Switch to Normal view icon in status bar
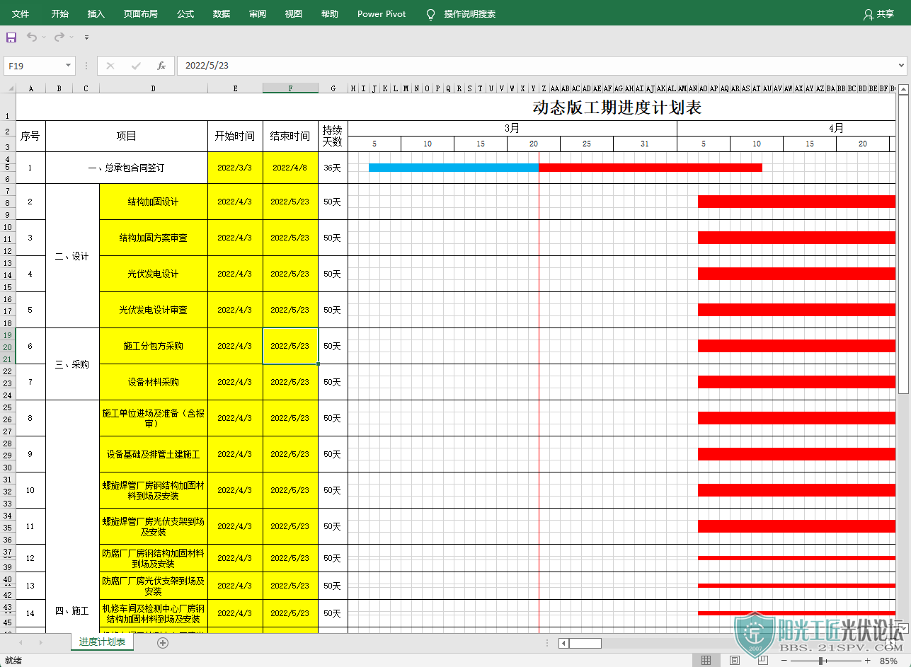Viewport: 911px width, 667px height. pyautogui.click(x=706, y=661)
